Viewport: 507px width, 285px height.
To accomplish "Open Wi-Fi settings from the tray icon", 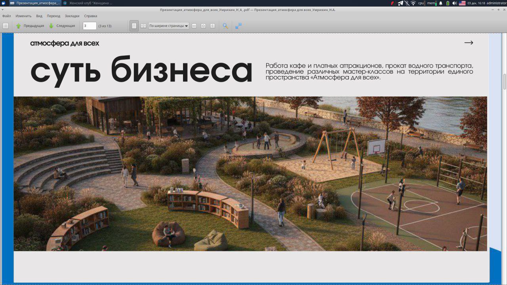I will pyautogui.click(x=413, y=3).
